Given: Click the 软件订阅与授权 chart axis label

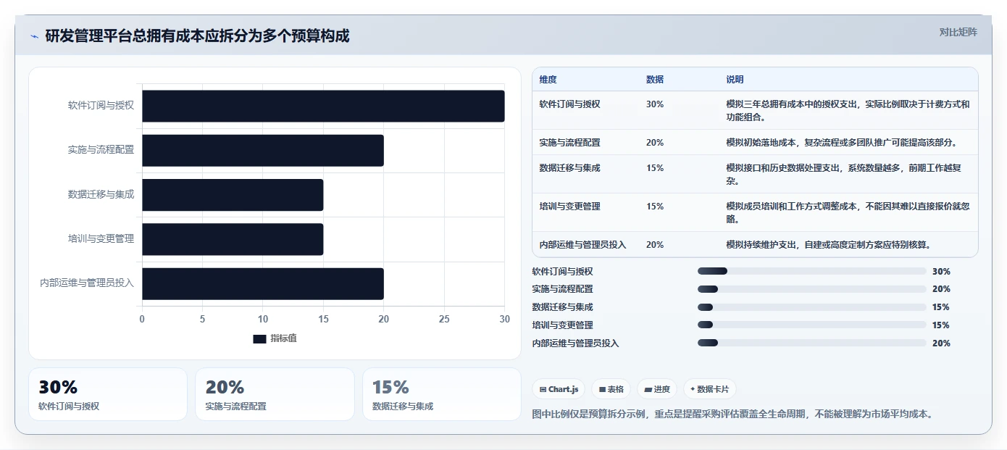Looking at the screenshot, I should coord(101,106).
